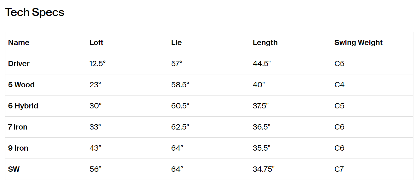Click the Swing Weight column header
415x185 pixels.
tap(358, 43)
